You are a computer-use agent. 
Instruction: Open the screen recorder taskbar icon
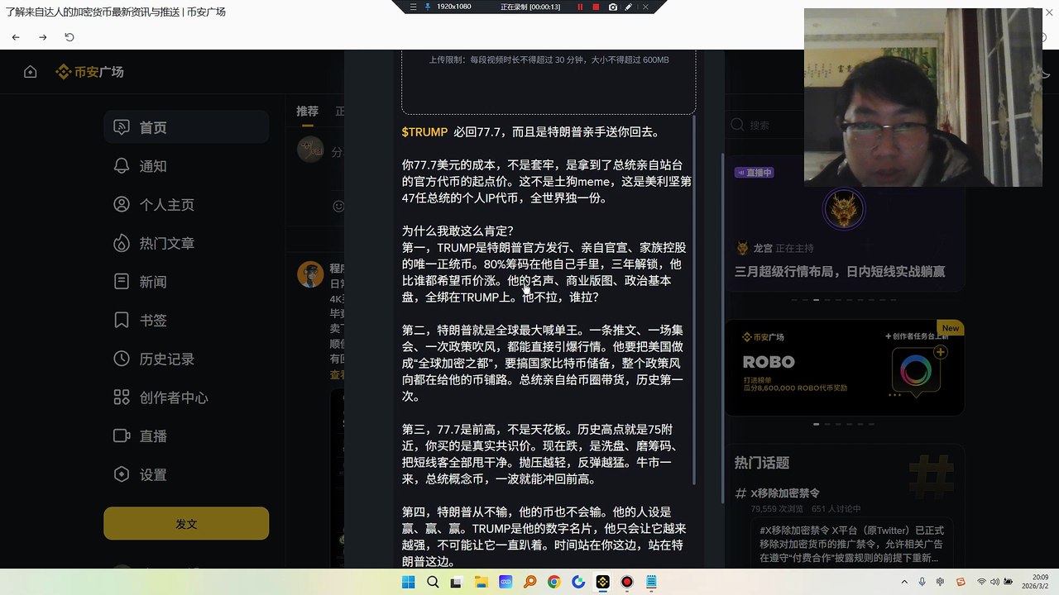coord(627,582)
